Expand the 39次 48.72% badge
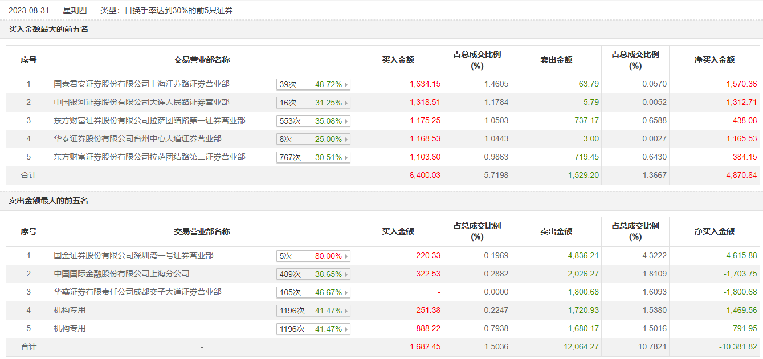This screenshot has height=359, width=763. 313,84
